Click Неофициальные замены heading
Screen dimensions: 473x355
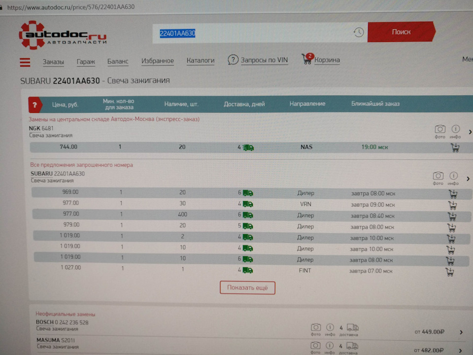tap(66, 314)
